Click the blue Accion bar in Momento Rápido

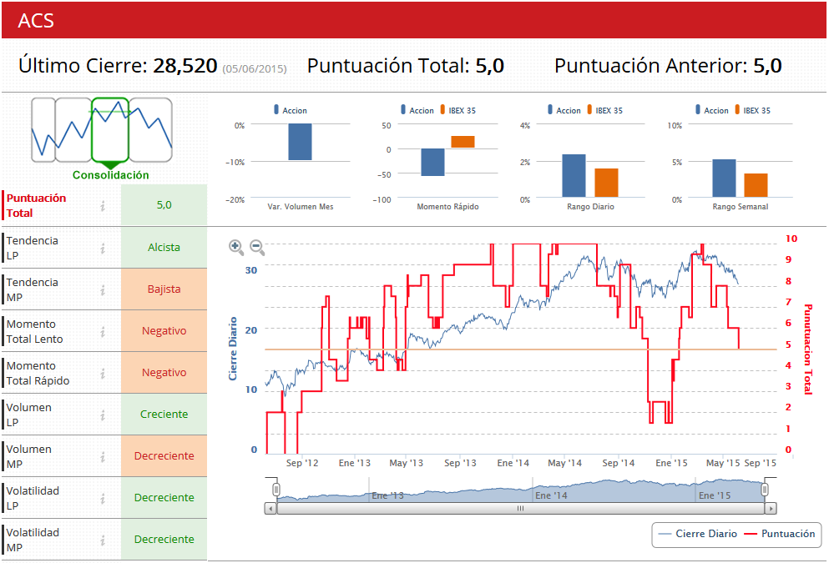pyautogui.click(x=432, y=162)
